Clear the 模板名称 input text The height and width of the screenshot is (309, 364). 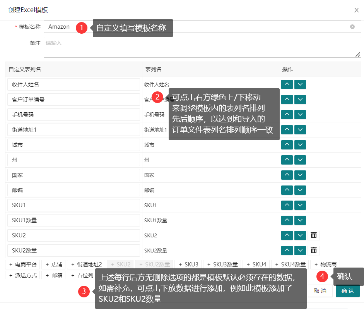(352, 27)
